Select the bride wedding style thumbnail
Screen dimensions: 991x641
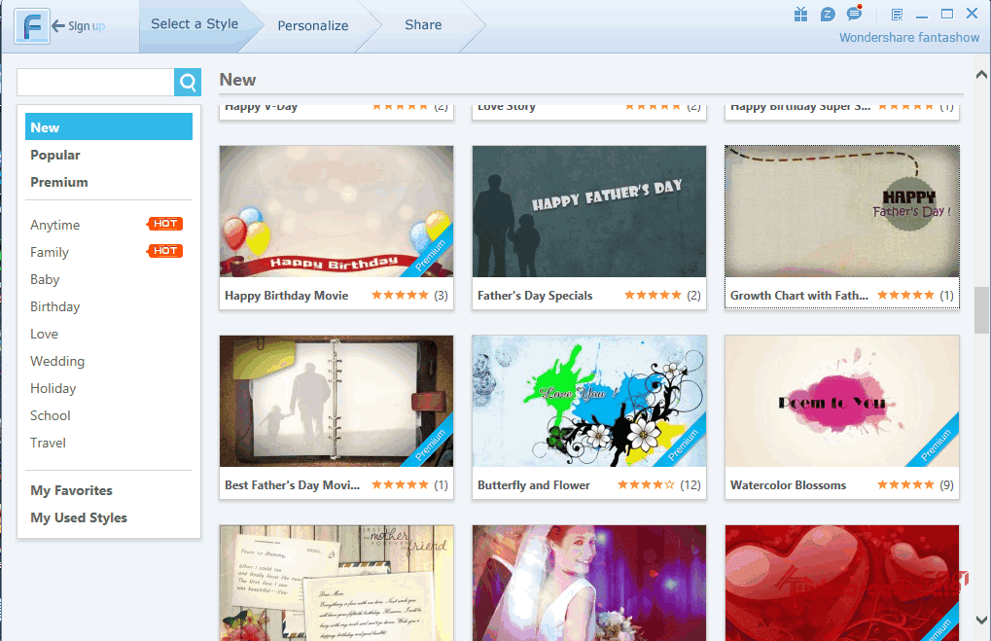[589, 583]
